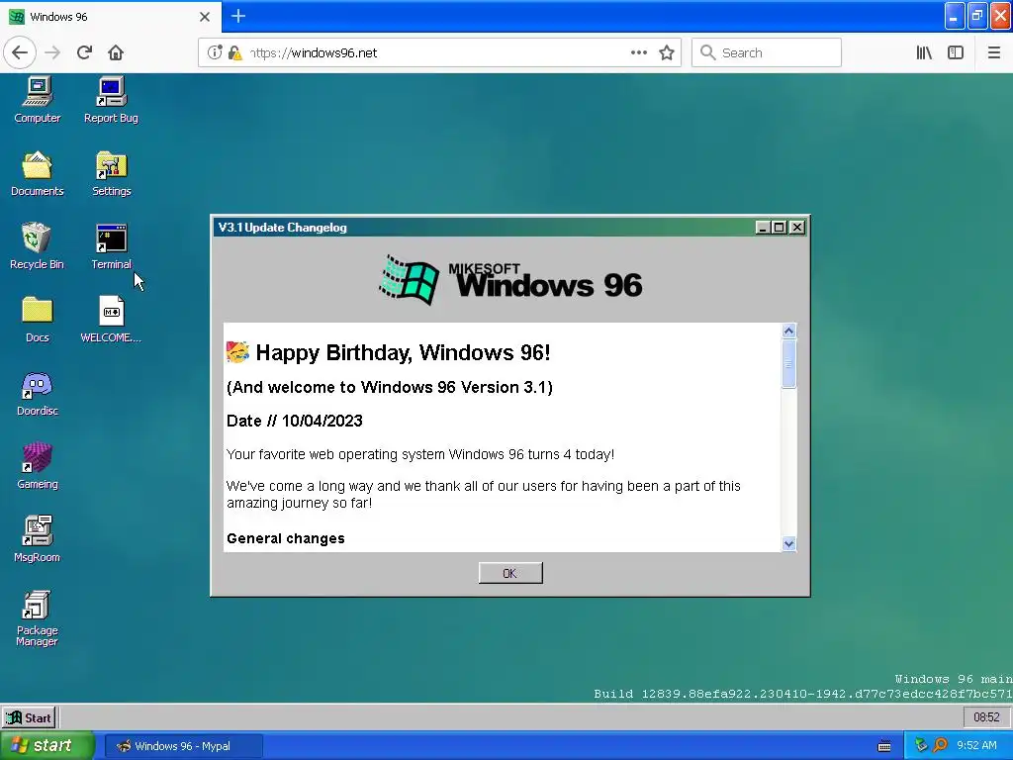Viewport: 1013px width, 760px height.
Task: Click the windows96.net address bar
Action: click(439, 52)
